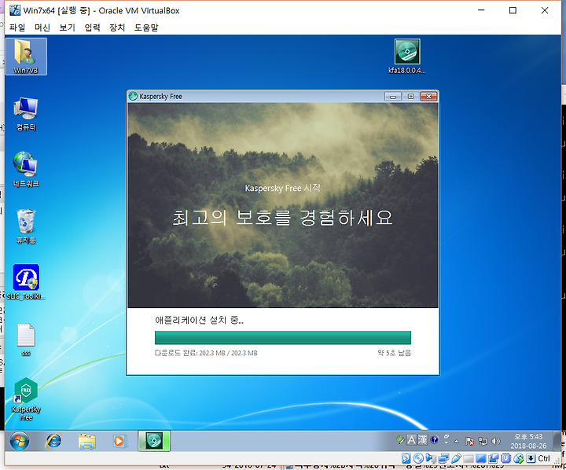Select the Kaspersky Free desktop shortcut
The height and width of the screenshot is (470, 566).
26,398
